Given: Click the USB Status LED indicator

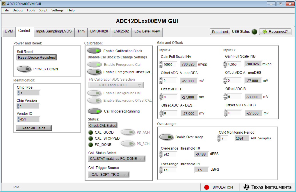Looking at the screenshot, I should 254,32.
